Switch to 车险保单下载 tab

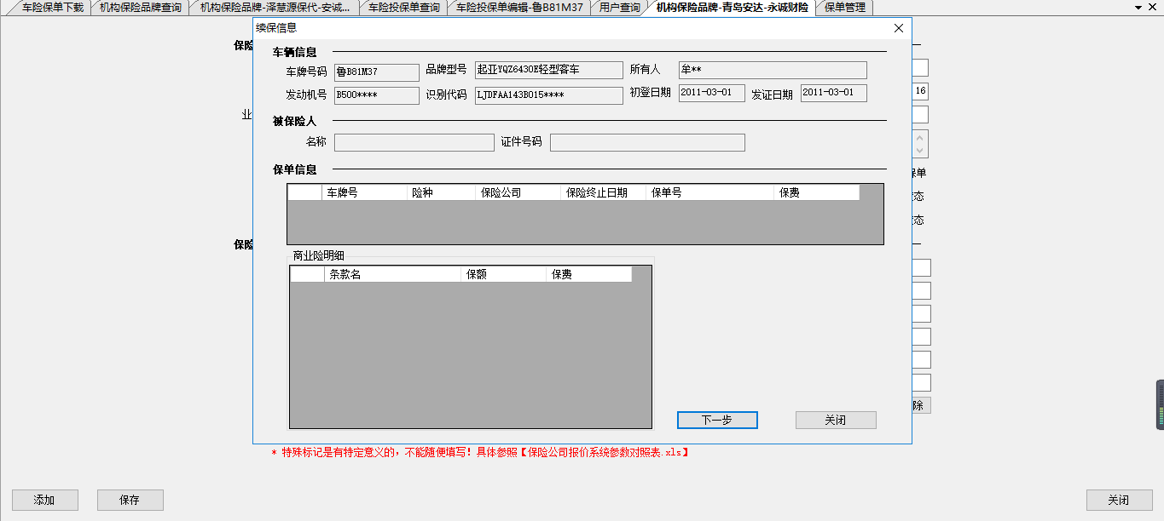point(51,8)
